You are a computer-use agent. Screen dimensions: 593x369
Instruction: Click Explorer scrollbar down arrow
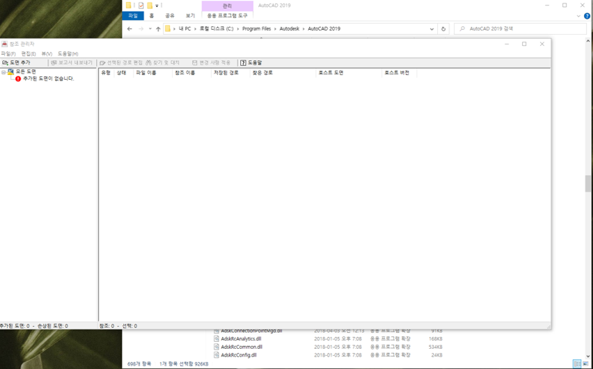click(588, 356)
